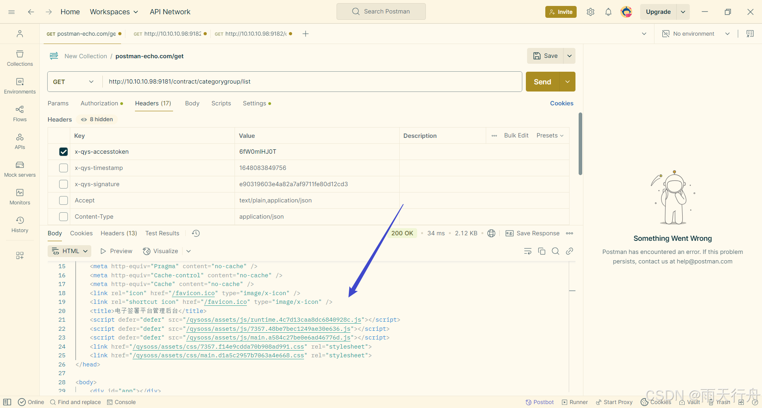Viewport: 762px width, 408px height.
Task: Click Bulk Edit in headers table
Action: [516, 135]
